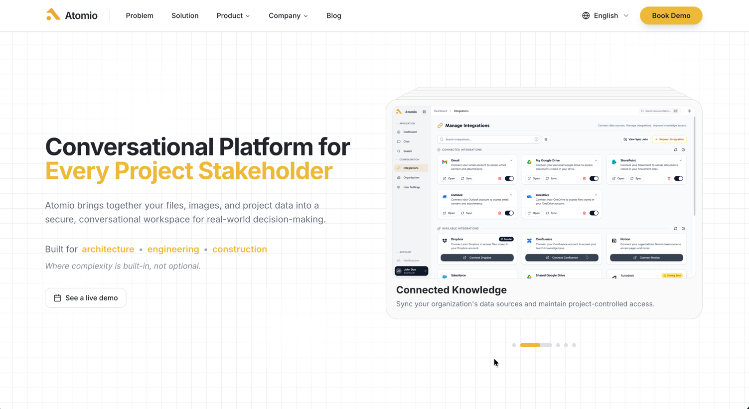Expand the Outlook card chevron
749x409 pixels.
click(511, 195)
